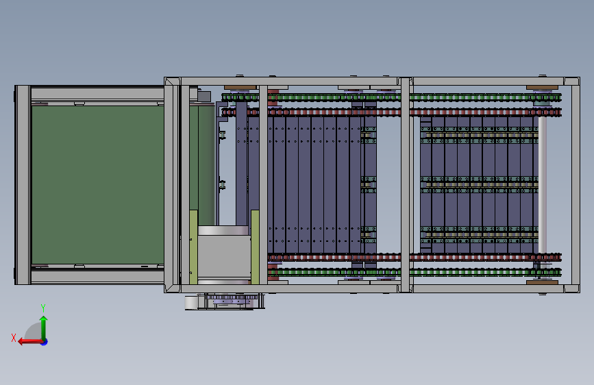The image size is (594, 385).
Task: Select the upper red roller chain
Action: tap(391, 112)
